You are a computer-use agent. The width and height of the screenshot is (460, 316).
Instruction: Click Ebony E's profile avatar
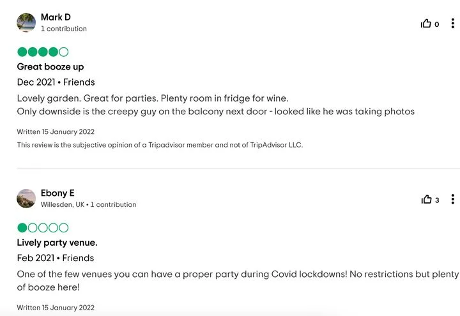point(26,199)
